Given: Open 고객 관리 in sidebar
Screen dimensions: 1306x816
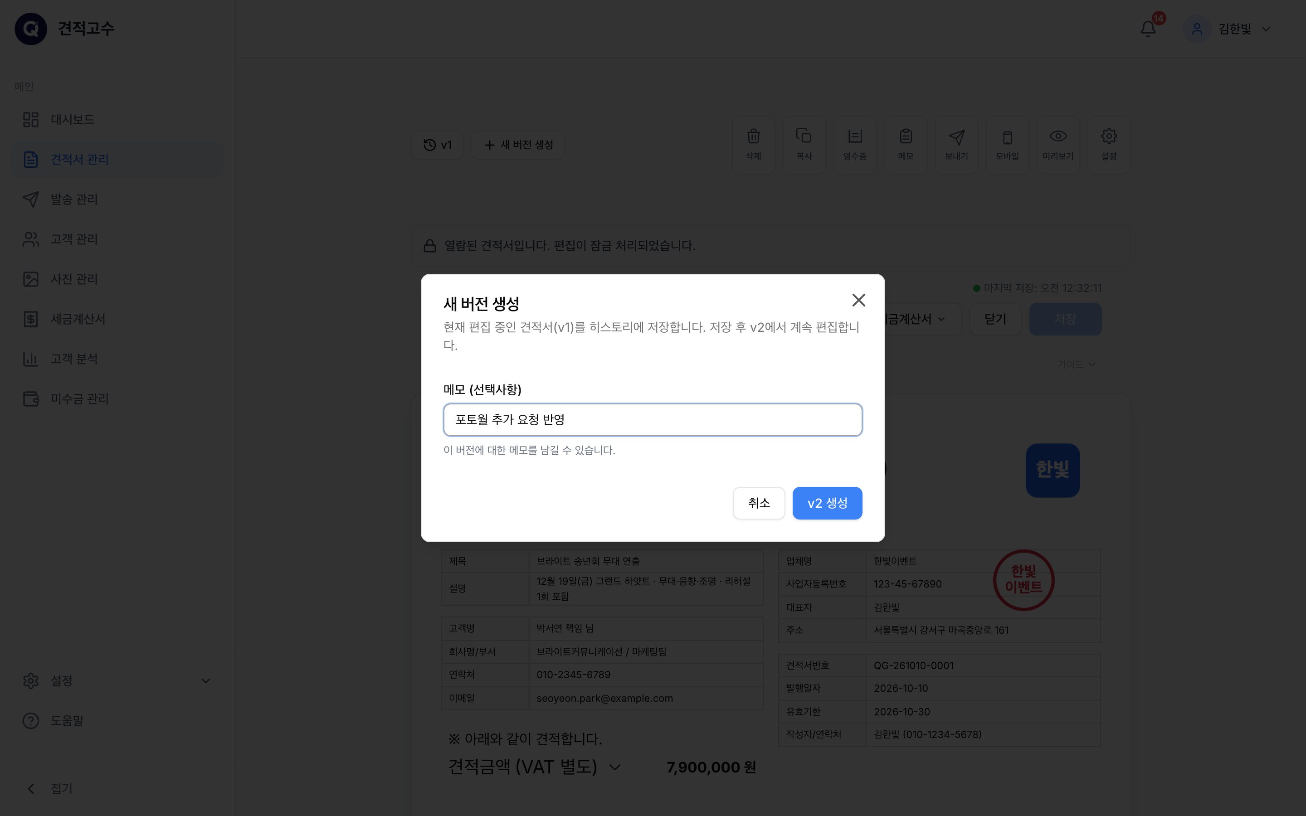Looking at the screenshot, I should [x=117, y=239].
